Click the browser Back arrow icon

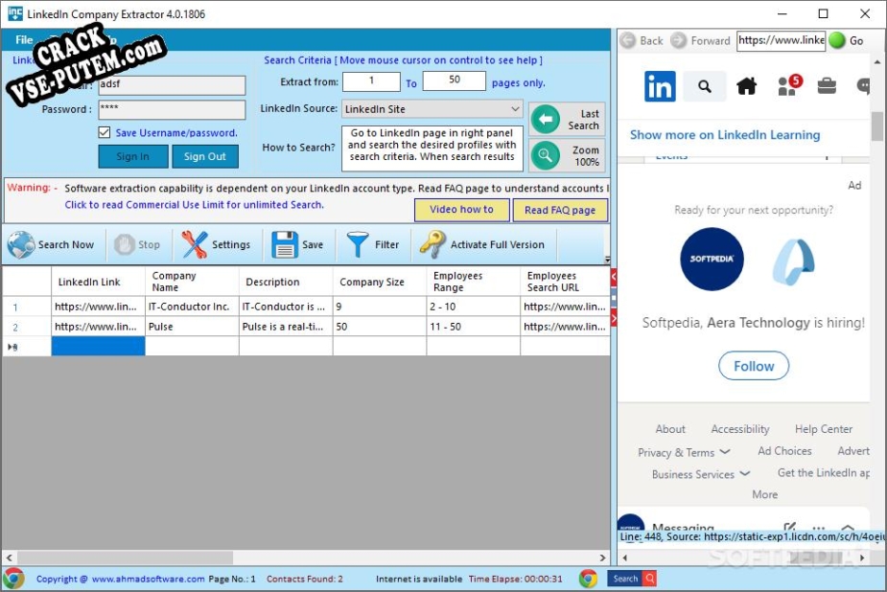[x=627, y=40]
